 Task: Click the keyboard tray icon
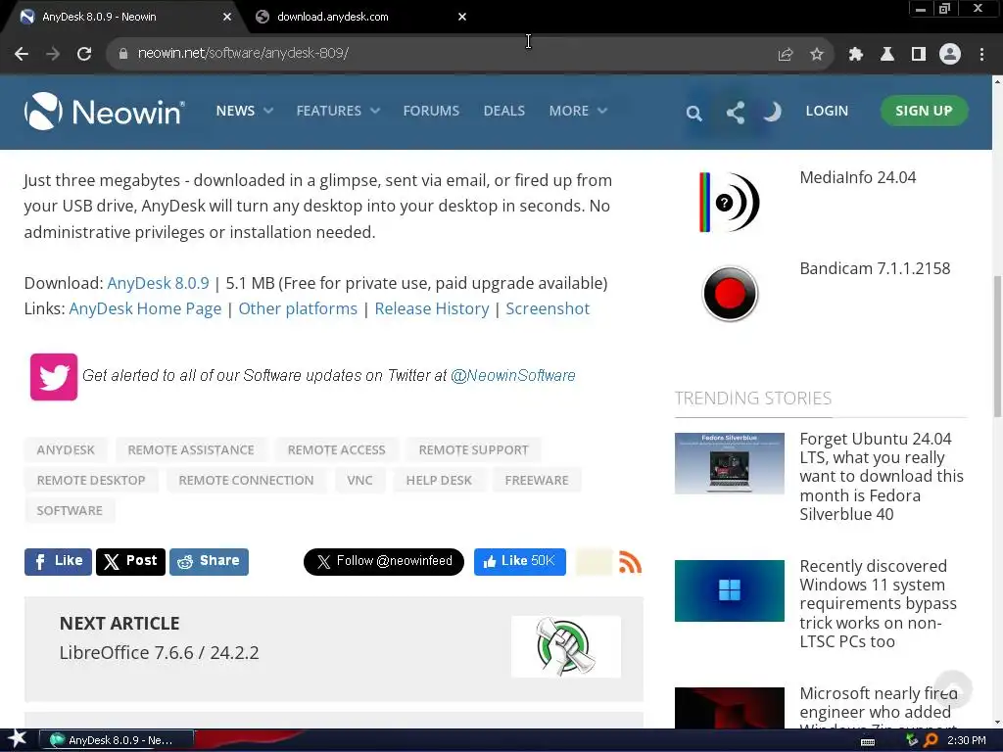868,741
